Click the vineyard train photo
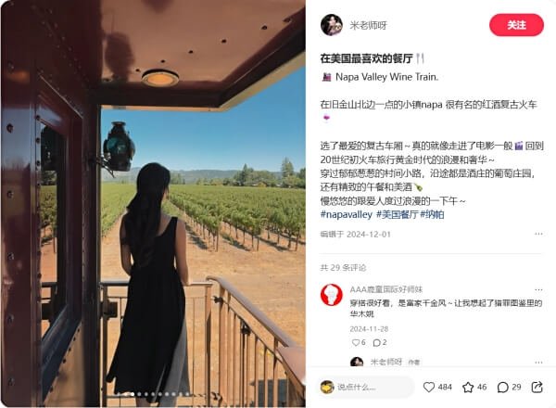 click(x=153, y=204)
